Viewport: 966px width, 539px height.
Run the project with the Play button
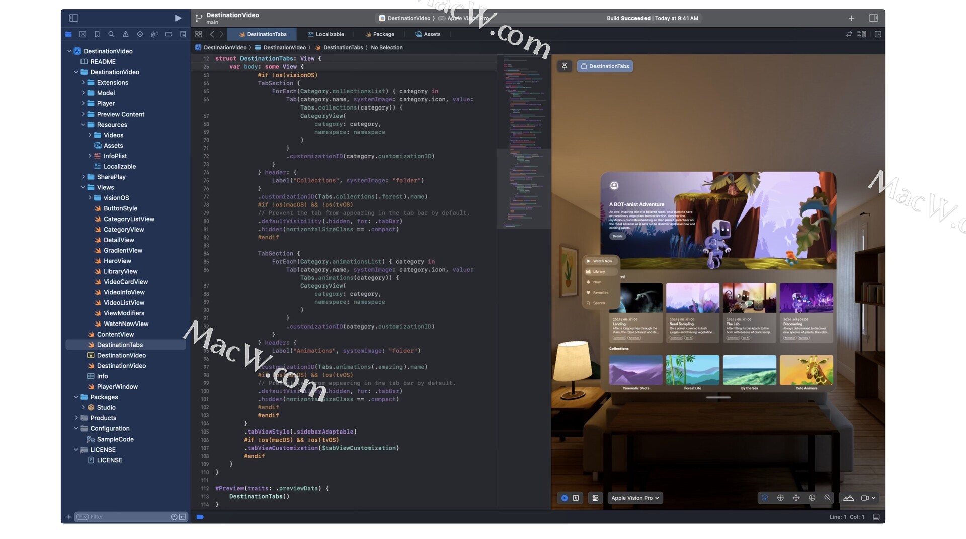[x=178, y=18]
